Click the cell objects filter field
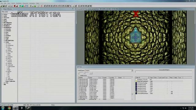Image resolution: width=196 pixels, height=110 pixels. click(x=164, y=72)
